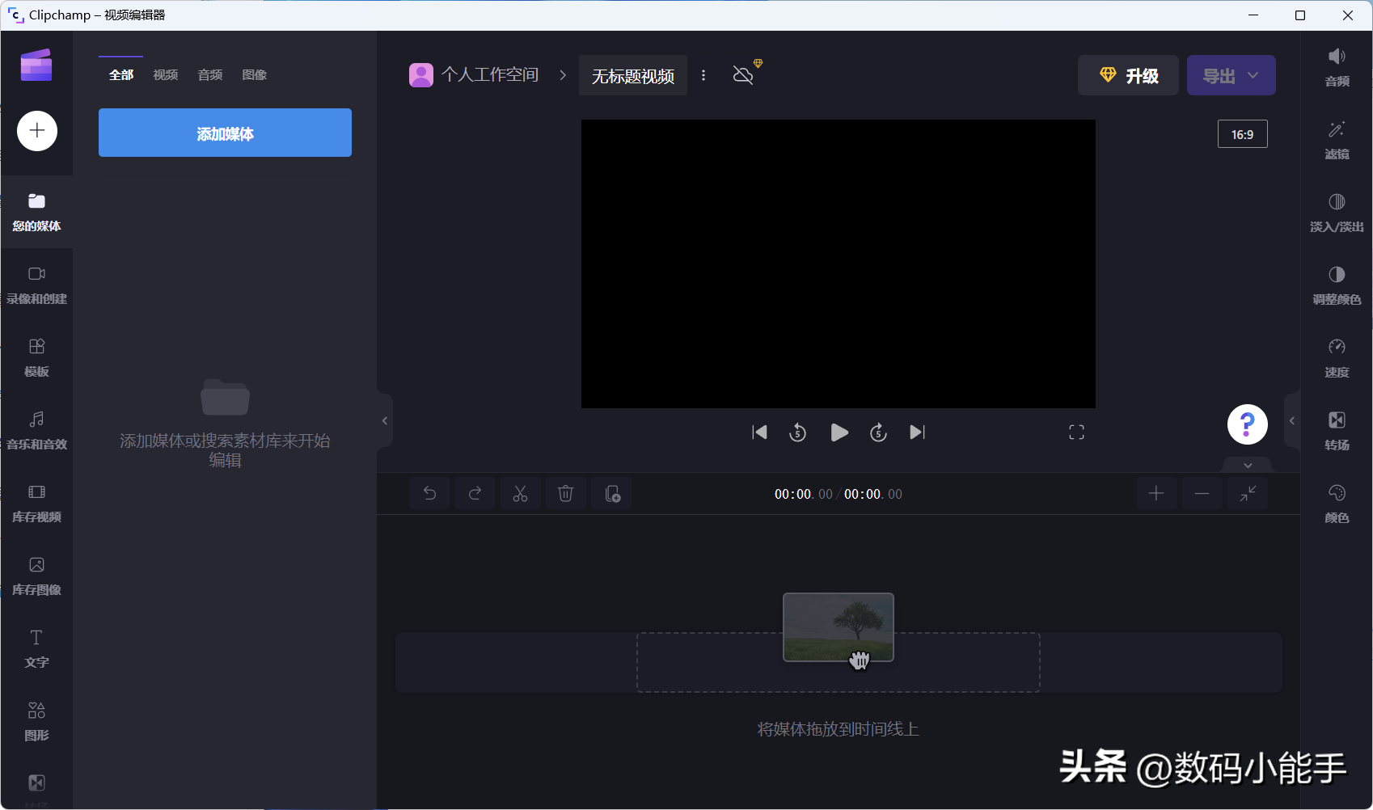This screenshot has height=810, width=1373.
Task: Click the duplicate clip icon
Action: point(612,493)
